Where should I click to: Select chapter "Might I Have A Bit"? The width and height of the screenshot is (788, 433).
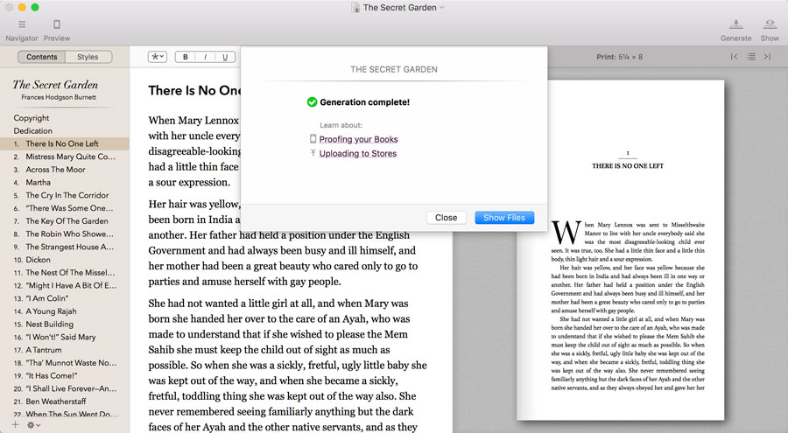coord(64,285)
